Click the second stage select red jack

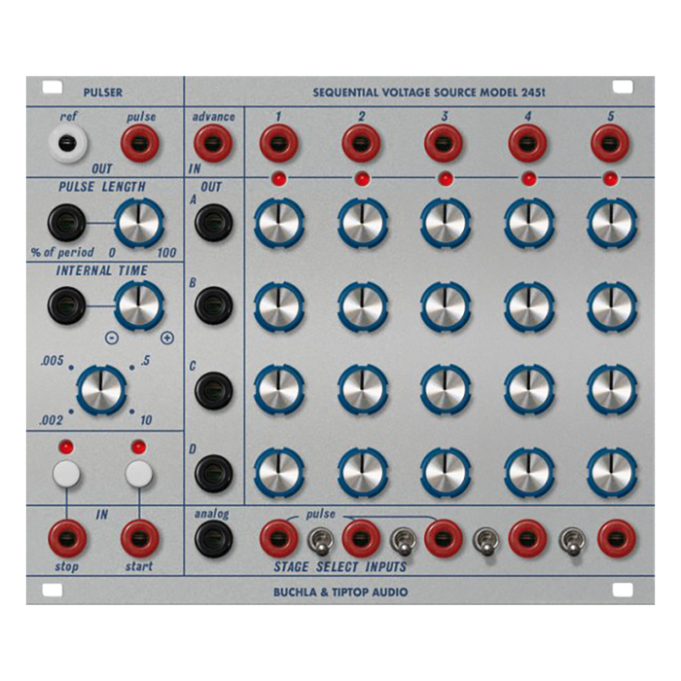click(361, 539)
